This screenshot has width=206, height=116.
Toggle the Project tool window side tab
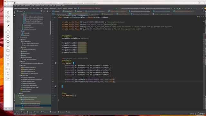click(x=14, y=13)
